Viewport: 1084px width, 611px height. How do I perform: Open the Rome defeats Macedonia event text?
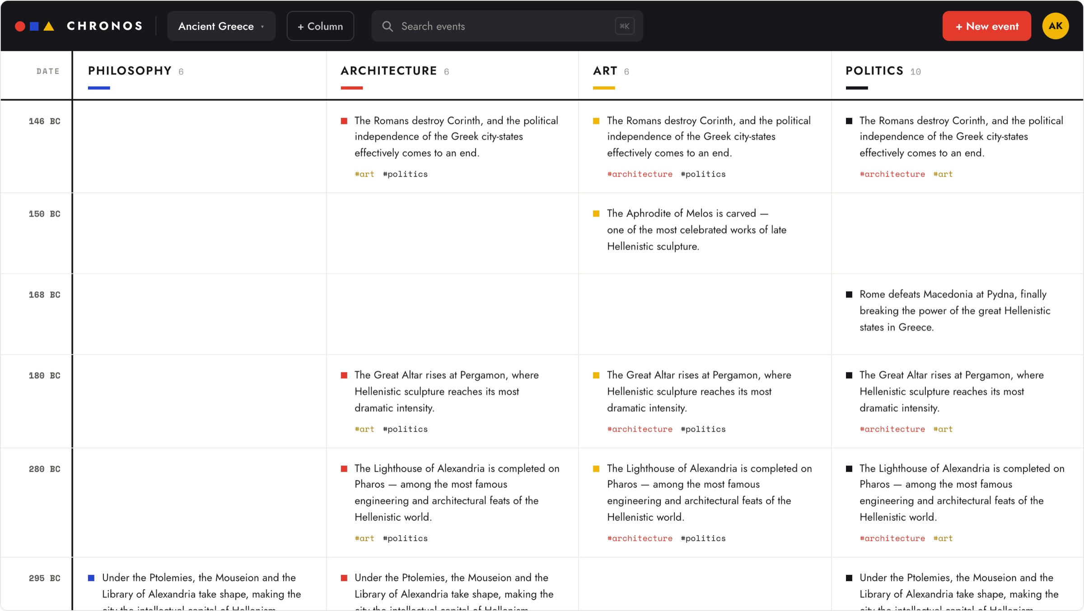[x=955, y=311]
